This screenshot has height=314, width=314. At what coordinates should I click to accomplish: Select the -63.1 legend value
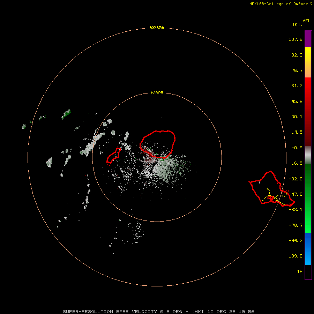(x=296, y=210)
